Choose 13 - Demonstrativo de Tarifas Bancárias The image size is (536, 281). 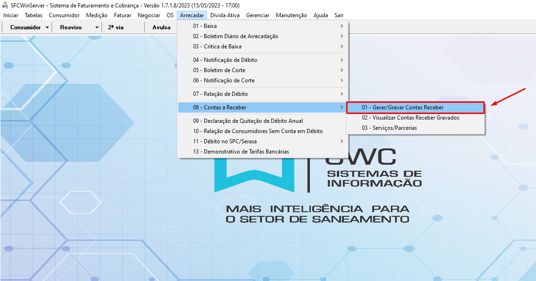tap(241, 152)
